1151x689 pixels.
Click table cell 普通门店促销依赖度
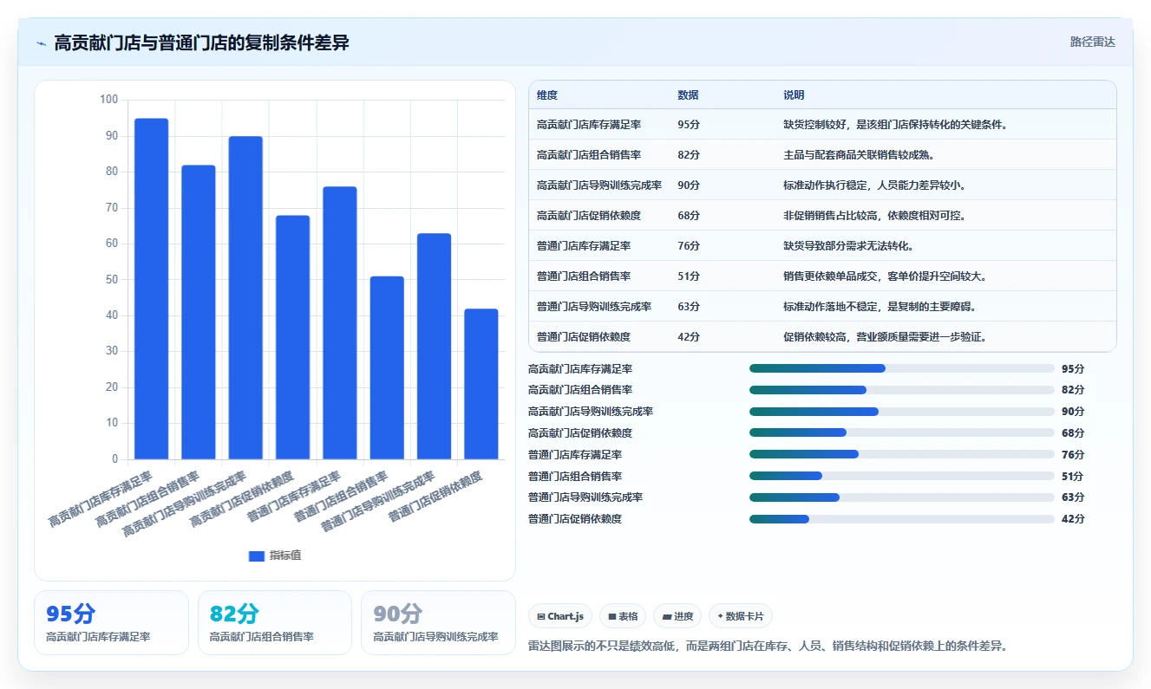(x=584, y=337)
